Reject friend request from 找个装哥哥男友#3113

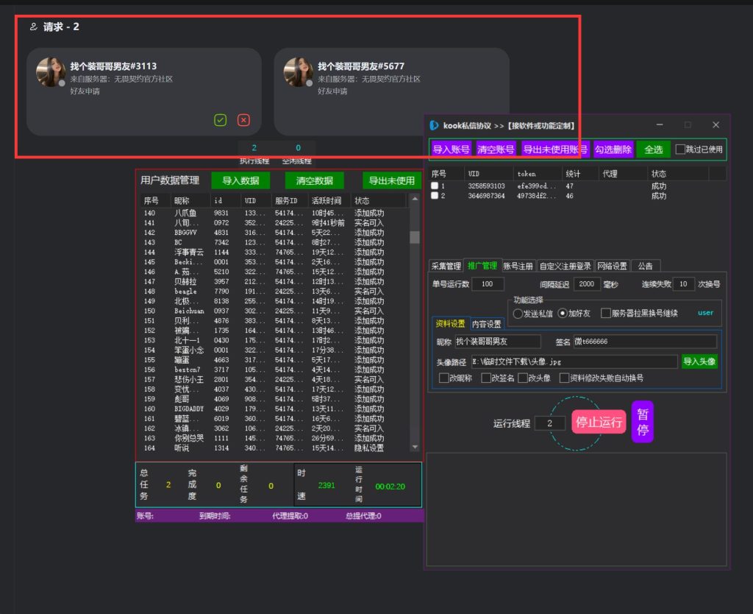point(243,120)
